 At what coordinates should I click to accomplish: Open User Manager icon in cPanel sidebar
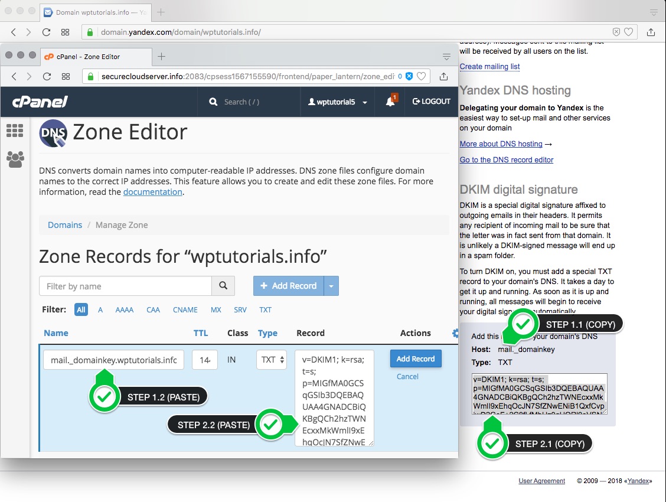click(x=15, y=159)
